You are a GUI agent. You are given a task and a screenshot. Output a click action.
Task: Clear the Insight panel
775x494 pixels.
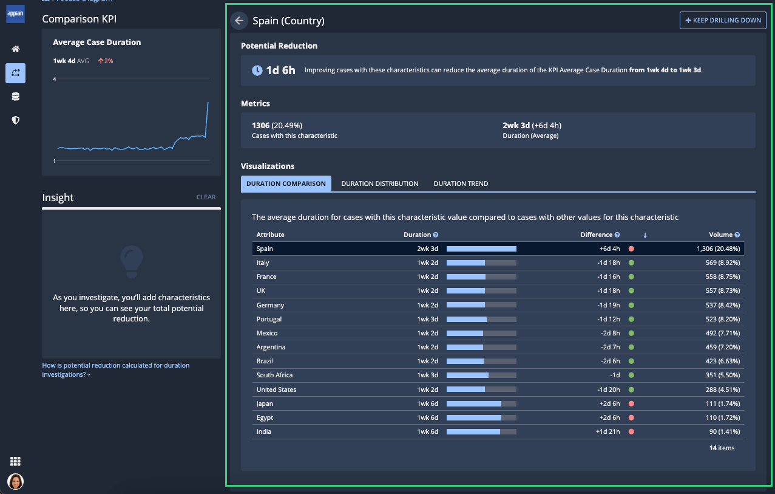click(206, 197)
